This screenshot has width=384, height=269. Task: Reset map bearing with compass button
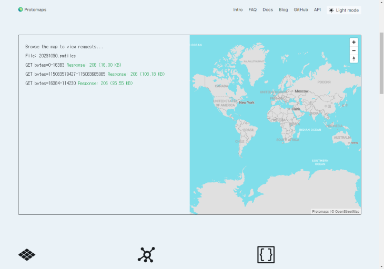[353, 59]
